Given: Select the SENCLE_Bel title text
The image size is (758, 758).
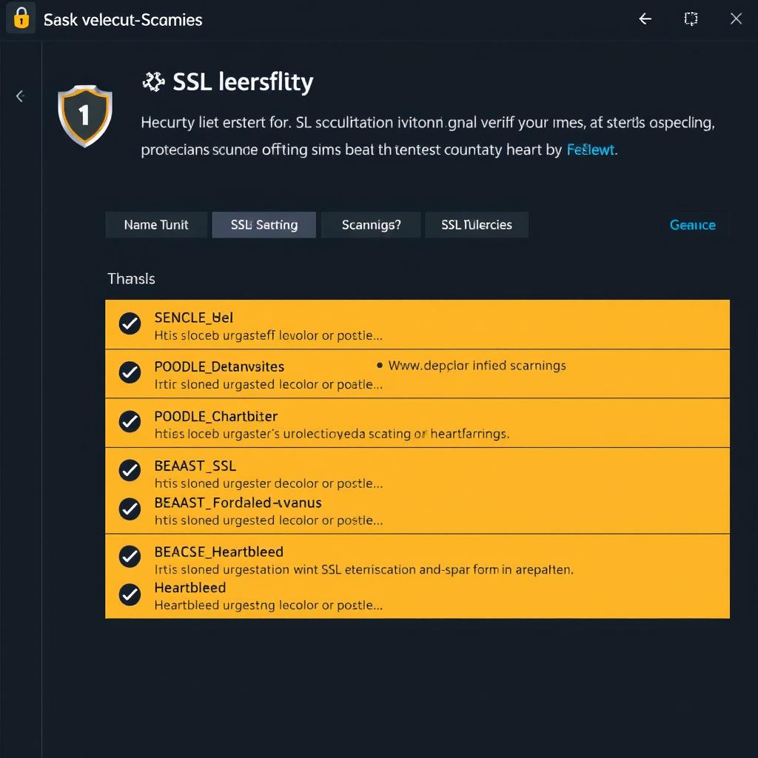Looking at the screenshot, I should 193,318.
